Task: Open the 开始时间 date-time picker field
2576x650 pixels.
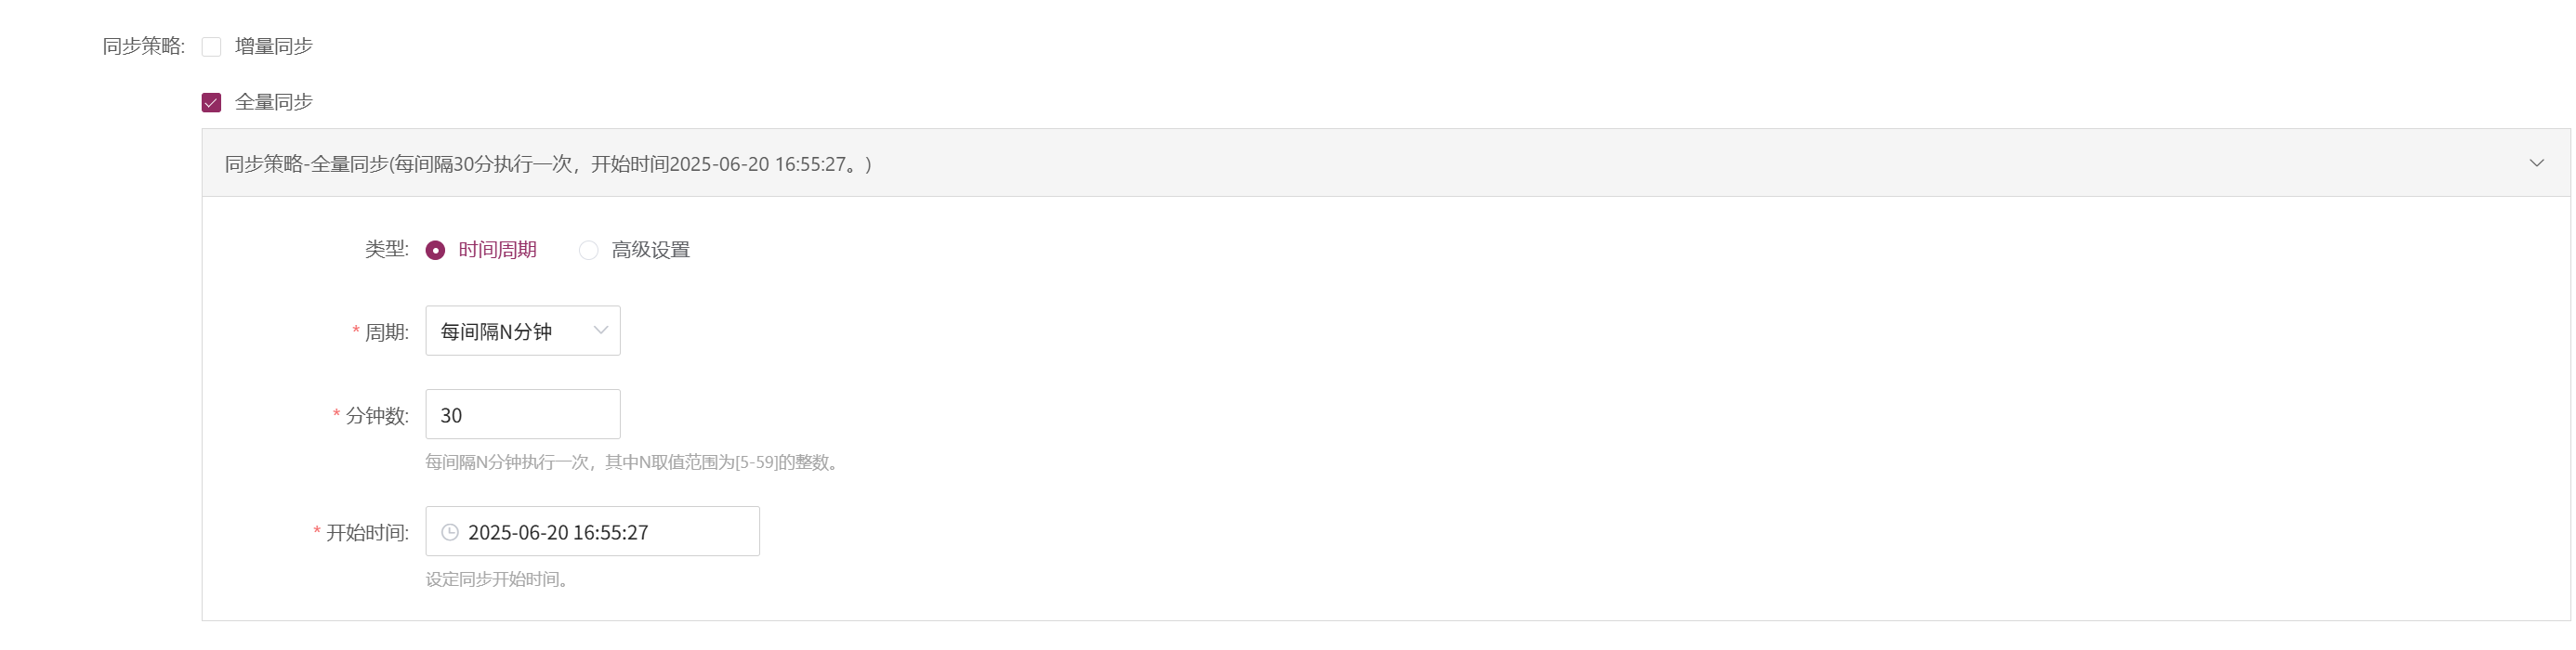Action: tap(592, 532)
